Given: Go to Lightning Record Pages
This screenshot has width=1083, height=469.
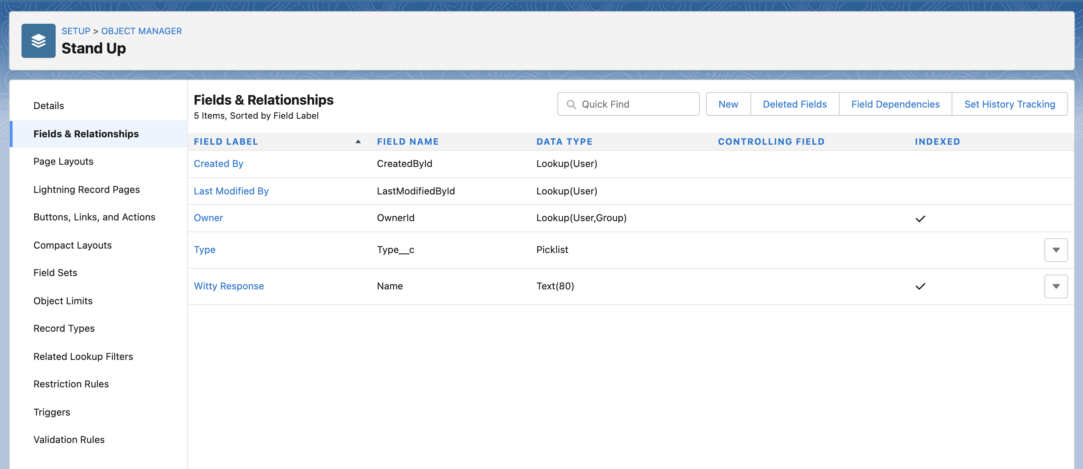Looking at the screenshot, I should tap(86, 190).
